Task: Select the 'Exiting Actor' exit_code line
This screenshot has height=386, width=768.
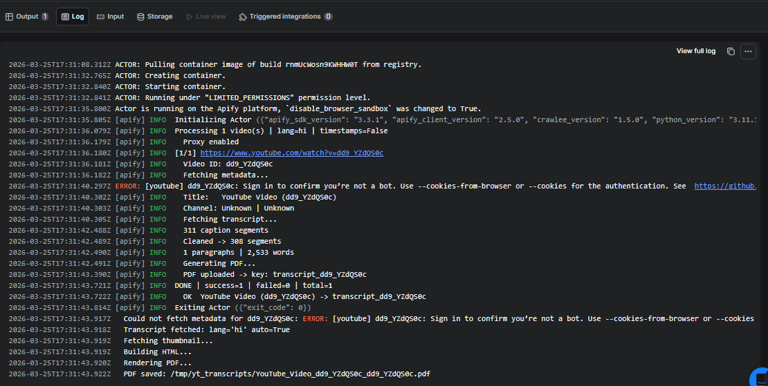Action: [160, 308]
